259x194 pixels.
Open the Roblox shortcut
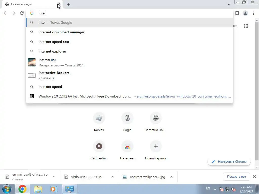[99, 122]
